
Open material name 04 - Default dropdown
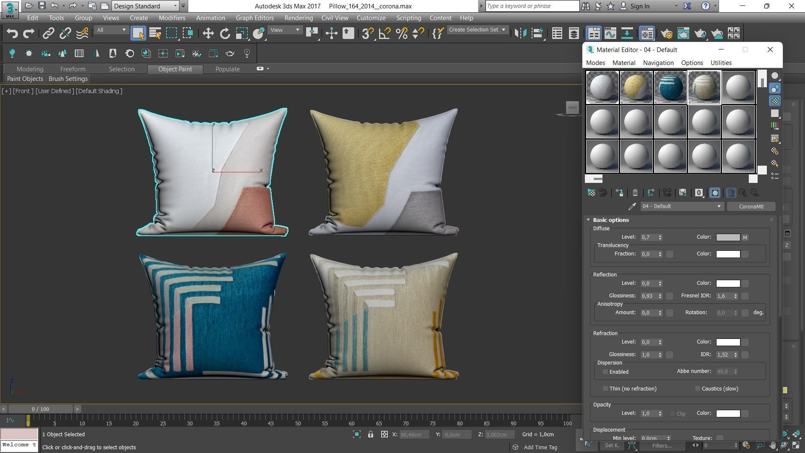tap(681, 206)
